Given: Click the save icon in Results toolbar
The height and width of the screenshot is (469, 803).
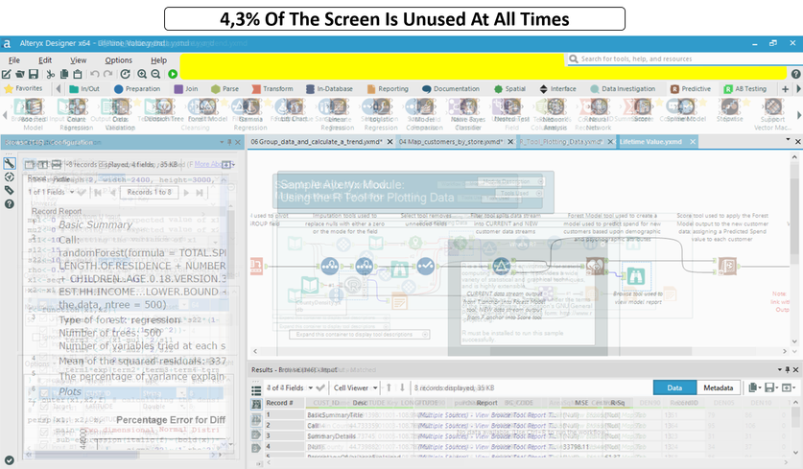Looking at the screenshot, I should pyautogui.click(x=769, y=387).
